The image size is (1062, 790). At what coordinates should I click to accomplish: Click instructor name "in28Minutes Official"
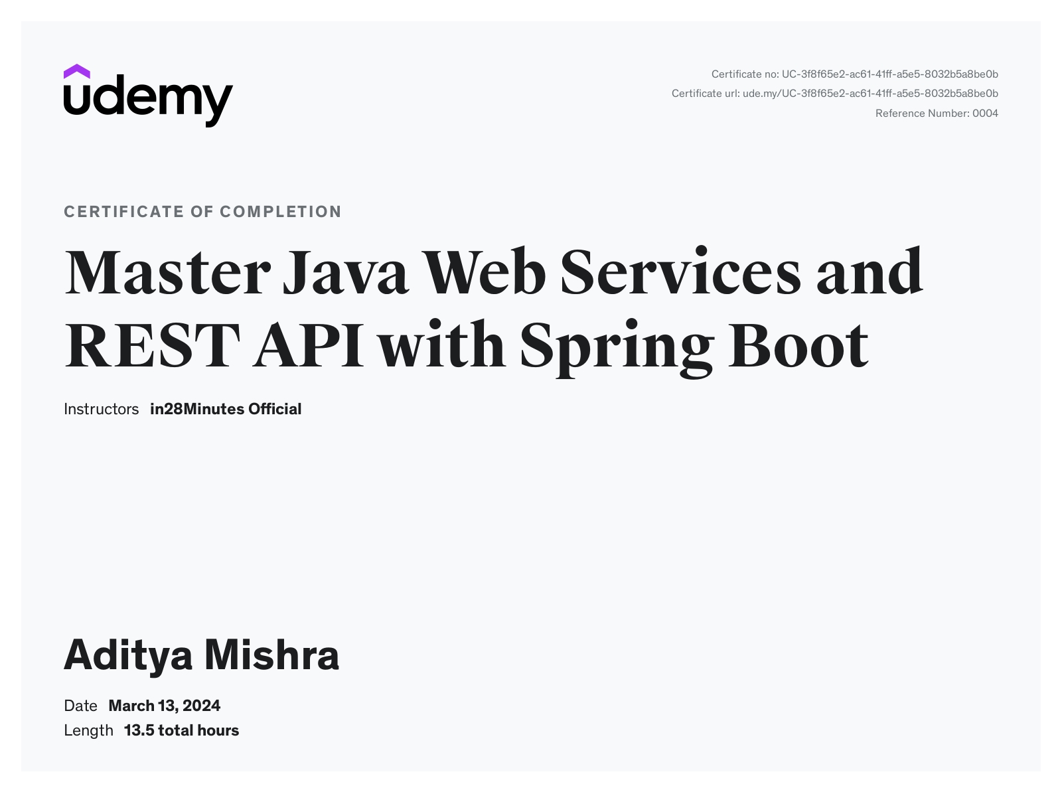[x=226, y=409]
